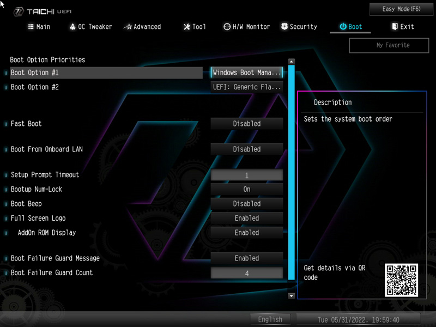
Task: Open Boot From Onboard LAN dropdown
Action: pos(247,149)
